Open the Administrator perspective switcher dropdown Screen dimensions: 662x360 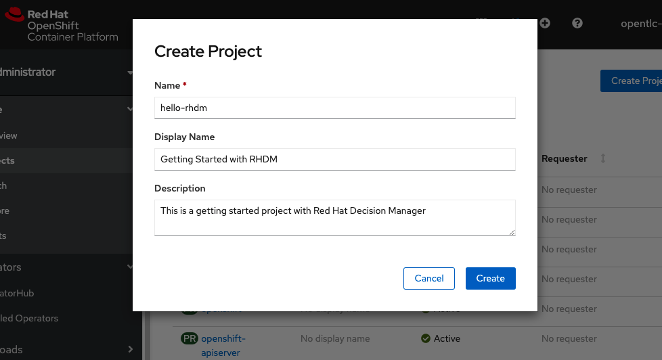point(68,72)
